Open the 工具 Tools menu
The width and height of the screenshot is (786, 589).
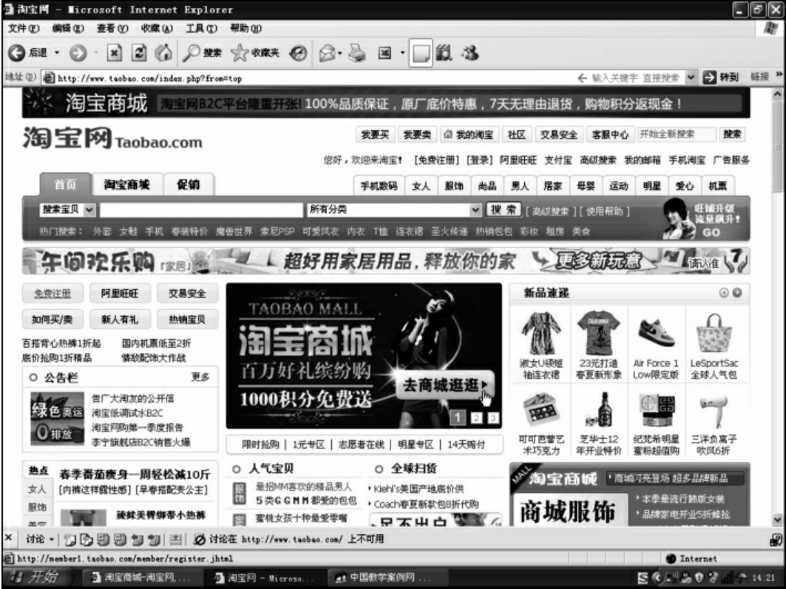tap(202, 28)
